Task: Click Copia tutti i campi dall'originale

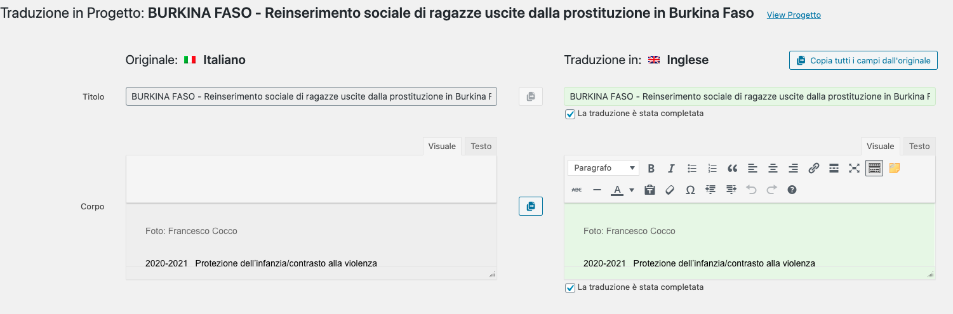Action: coord(863,60)
